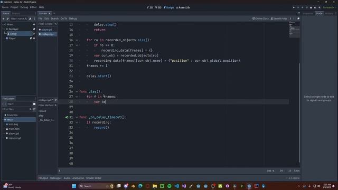
Task: Fold func play at line 26
Action: [77, 91]
